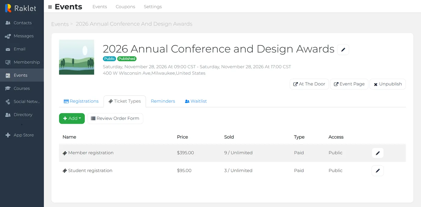Click the Name column header

[69, 137]
